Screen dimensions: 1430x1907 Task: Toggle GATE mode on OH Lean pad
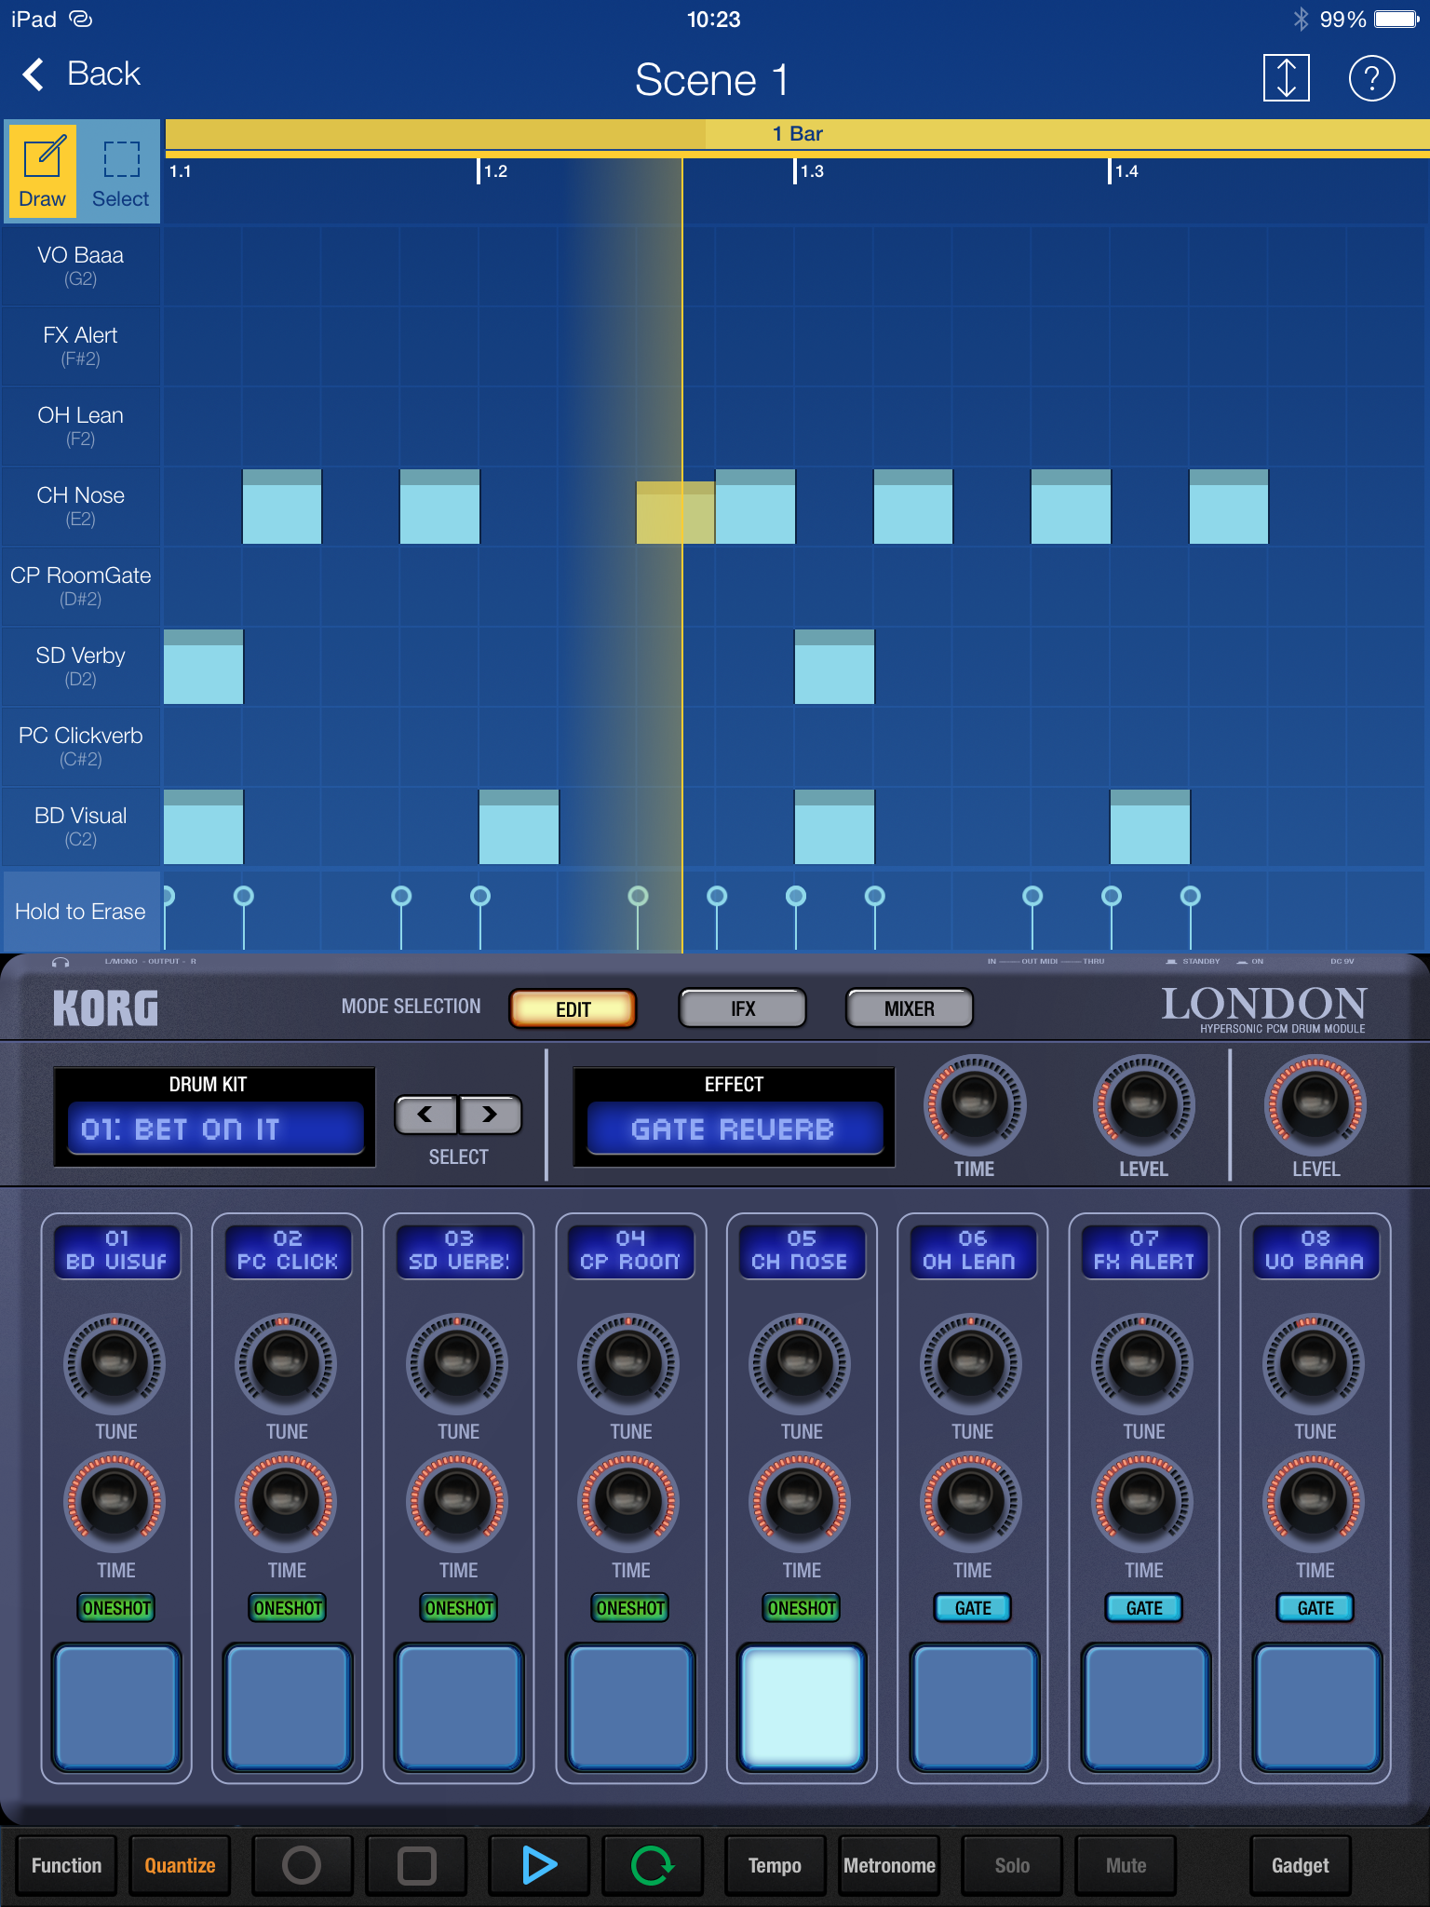pyautogui.click(x=973, y=1608)
